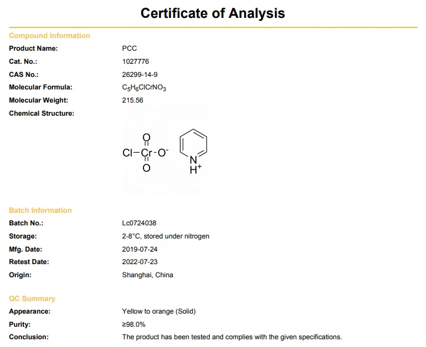Click the Conclusion label
The width and height of the screenshot is (426, 347).
pyautogui.click(x=29, y=337)
